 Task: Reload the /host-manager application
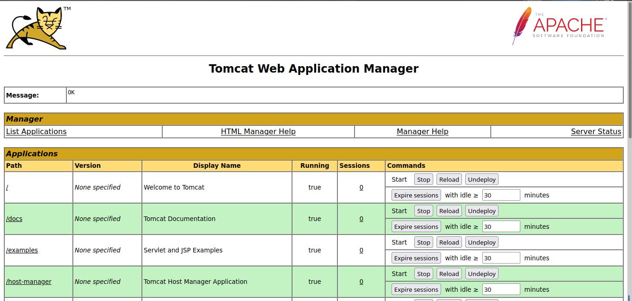[x=449, y=274]
